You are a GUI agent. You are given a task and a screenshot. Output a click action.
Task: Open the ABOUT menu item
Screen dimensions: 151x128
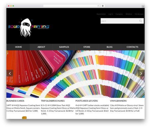pyautogui.click(x=41, y=47)
